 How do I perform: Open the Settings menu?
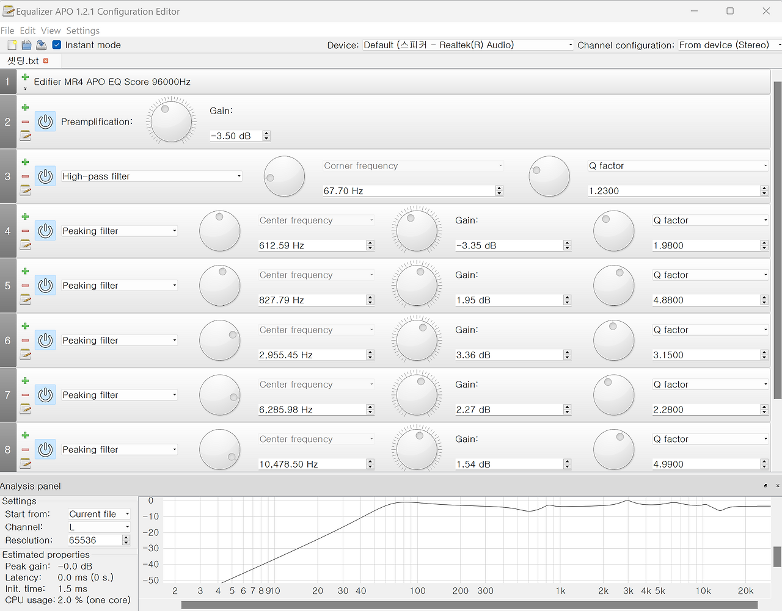pos(82,31)
